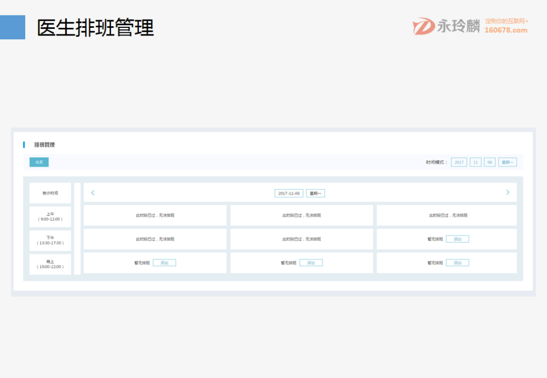Click 添加 in evening row, middle column
This screenshot has height=378, width=547.
click(x=311, y=263)
